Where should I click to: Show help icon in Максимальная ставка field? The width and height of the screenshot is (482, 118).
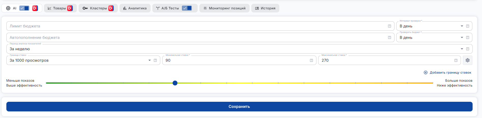point(456,60)
